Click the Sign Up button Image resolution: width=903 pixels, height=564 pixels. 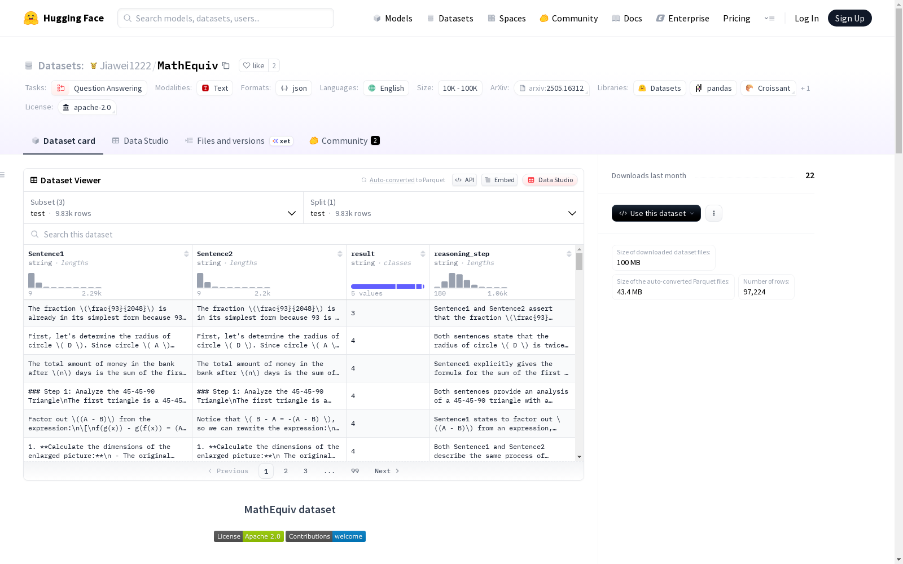[849, 18]
